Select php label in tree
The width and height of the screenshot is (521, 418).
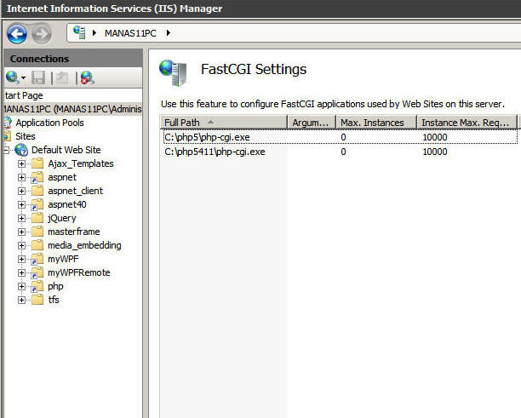click(x=55, y=286)
